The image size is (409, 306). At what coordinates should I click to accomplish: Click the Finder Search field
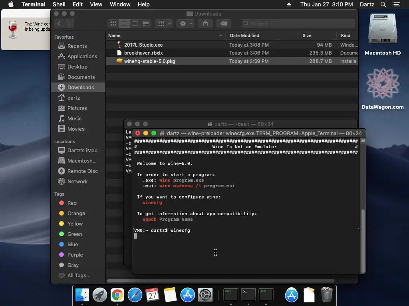click(x=298, y=24)
